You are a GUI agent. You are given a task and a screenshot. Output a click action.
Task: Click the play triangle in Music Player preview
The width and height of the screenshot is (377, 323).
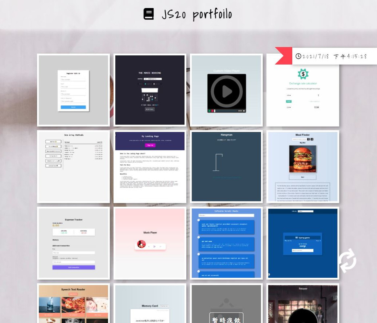pyautogui.click(x=154, y=246)
